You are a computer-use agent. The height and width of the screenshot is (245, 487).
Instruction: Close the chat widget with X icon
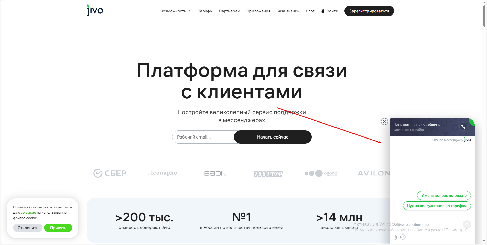click(x=384, y=121)
